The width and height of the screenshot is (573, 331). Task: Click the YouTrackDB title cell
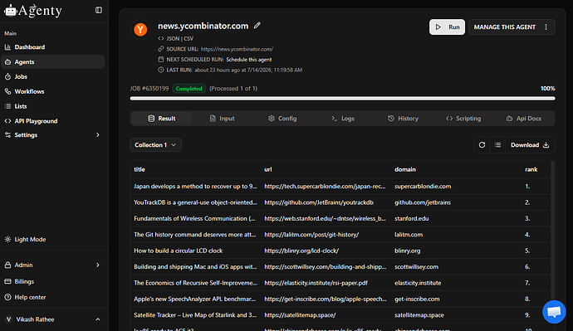[x=195, y=202]
